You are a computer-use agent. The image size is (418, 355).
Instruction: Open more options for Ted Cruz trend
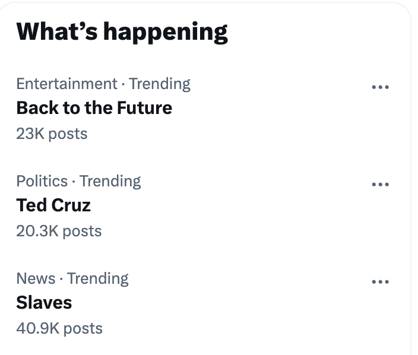coord(379,185)
